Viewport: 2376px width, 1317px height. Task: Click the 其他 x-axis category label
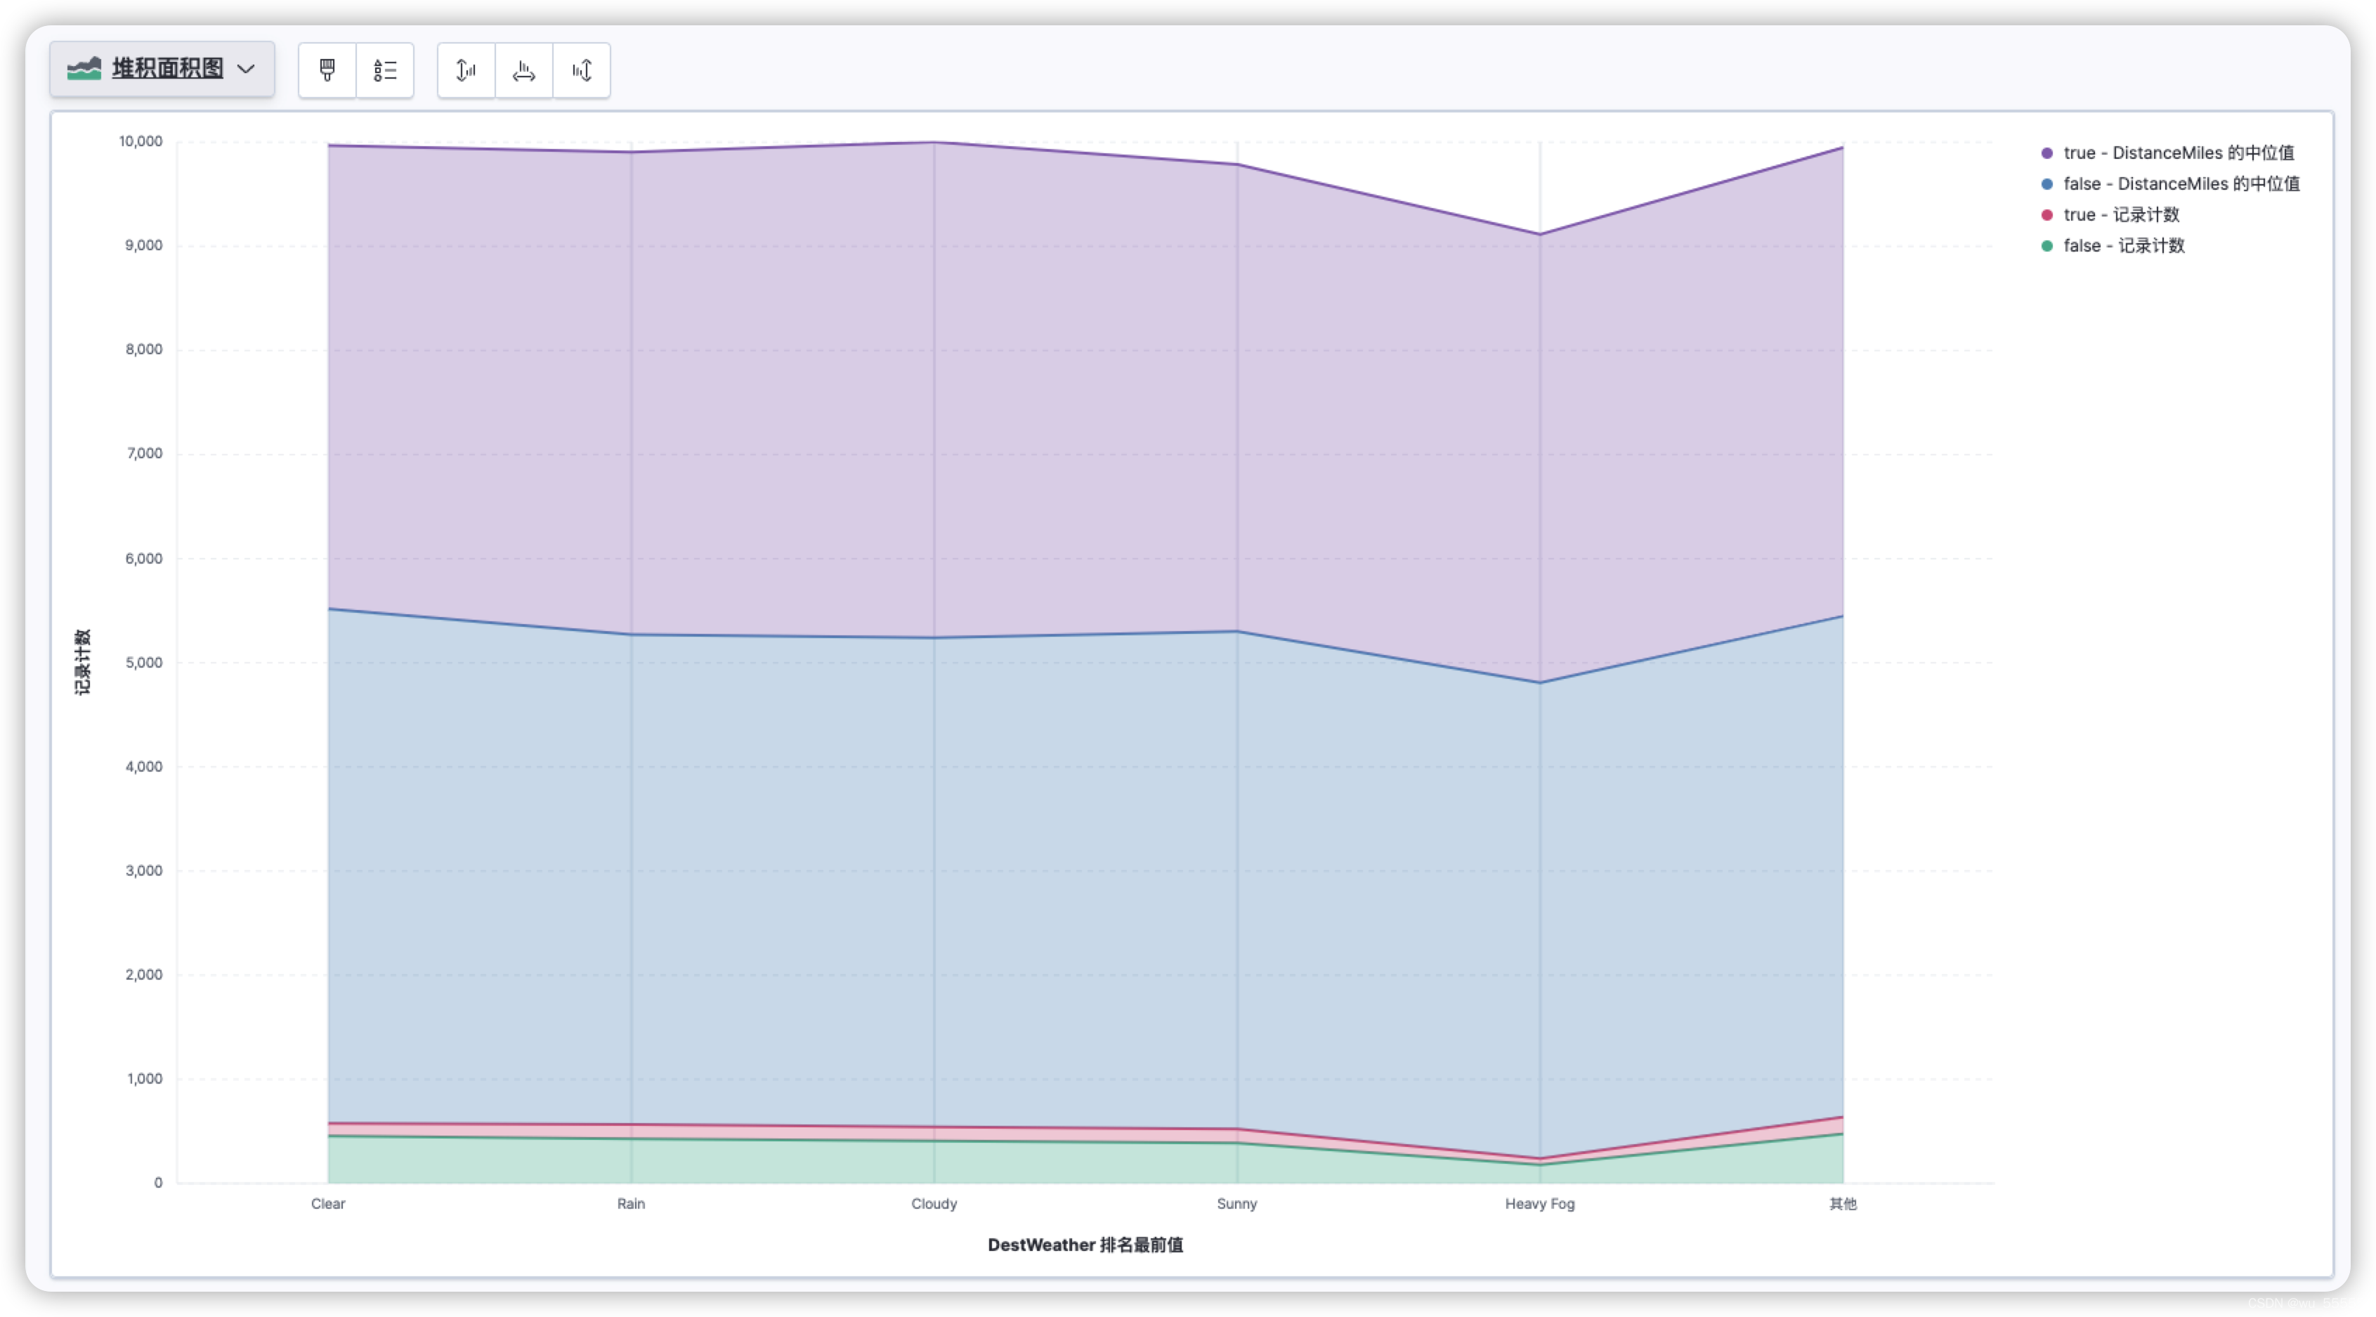(1842, 1203)
